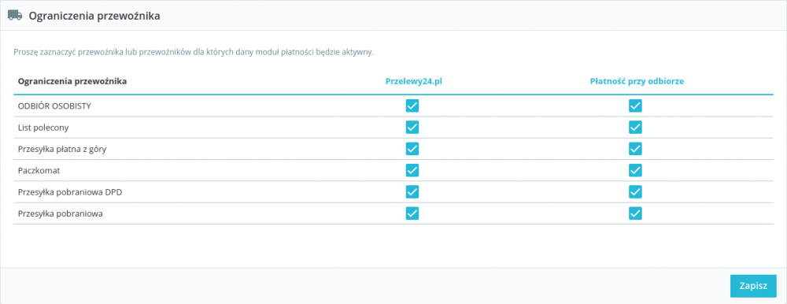This screenshot has width=787, height=304.
Task: Toggle Płatność przy odbiorze for Przesyłka pobraniowa DPD
Action: [635, 192]
